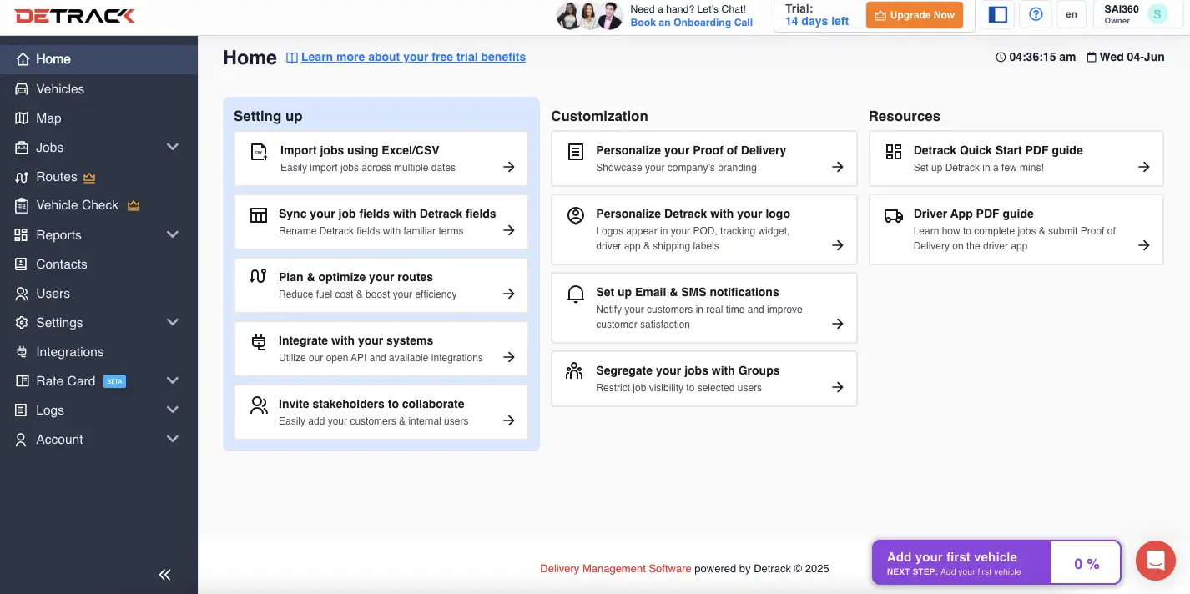This screenshot has height=594, width=1190.
Task: Click the Invite stakeholders people icon
Action: coord(259,405)
